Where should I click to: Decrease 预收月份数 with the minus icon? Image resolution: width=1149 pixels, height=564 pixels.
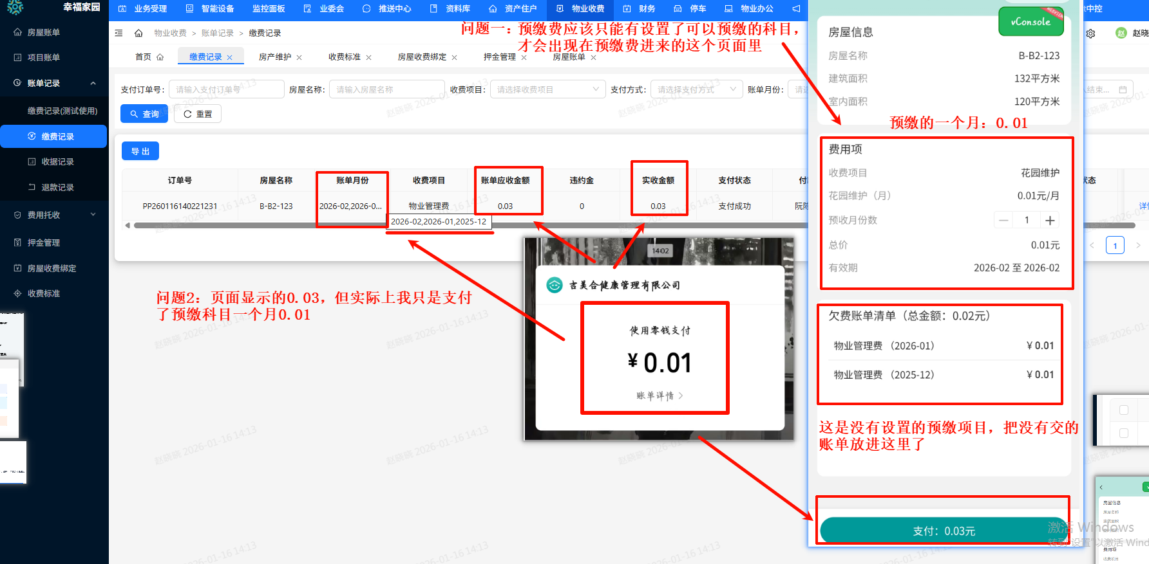click(1003, 221)
